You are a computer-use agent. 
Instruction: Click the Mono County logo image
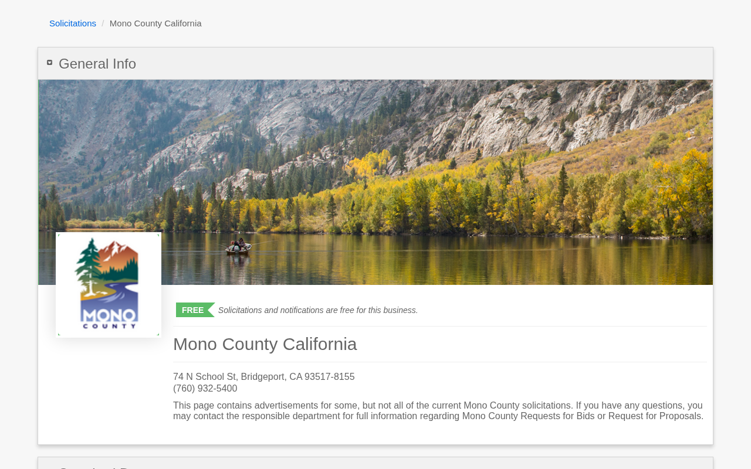(x=109, y=285)
